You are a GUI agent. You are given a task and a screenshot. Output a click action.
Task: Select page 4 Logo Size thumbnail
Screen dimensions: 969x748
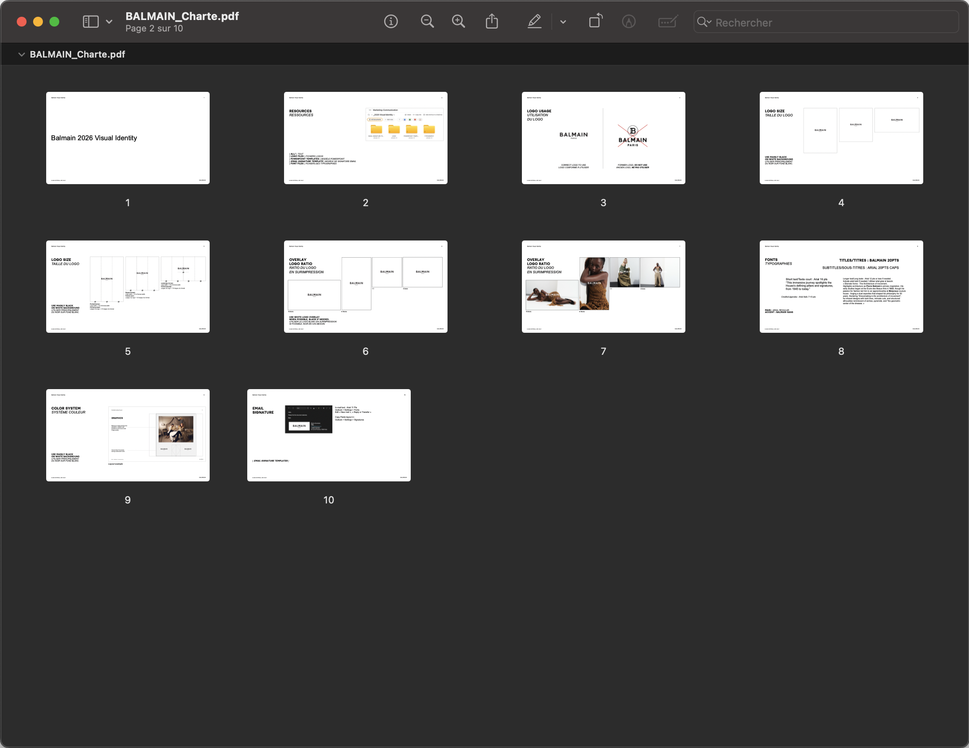point(841,138)
